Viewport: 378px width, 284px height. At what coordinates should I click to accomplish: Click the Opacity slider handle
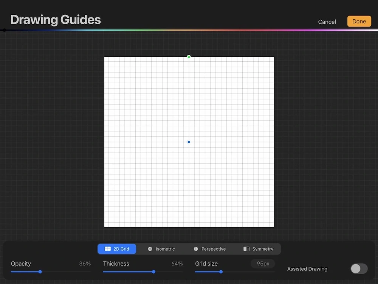(x=40, y=272)
